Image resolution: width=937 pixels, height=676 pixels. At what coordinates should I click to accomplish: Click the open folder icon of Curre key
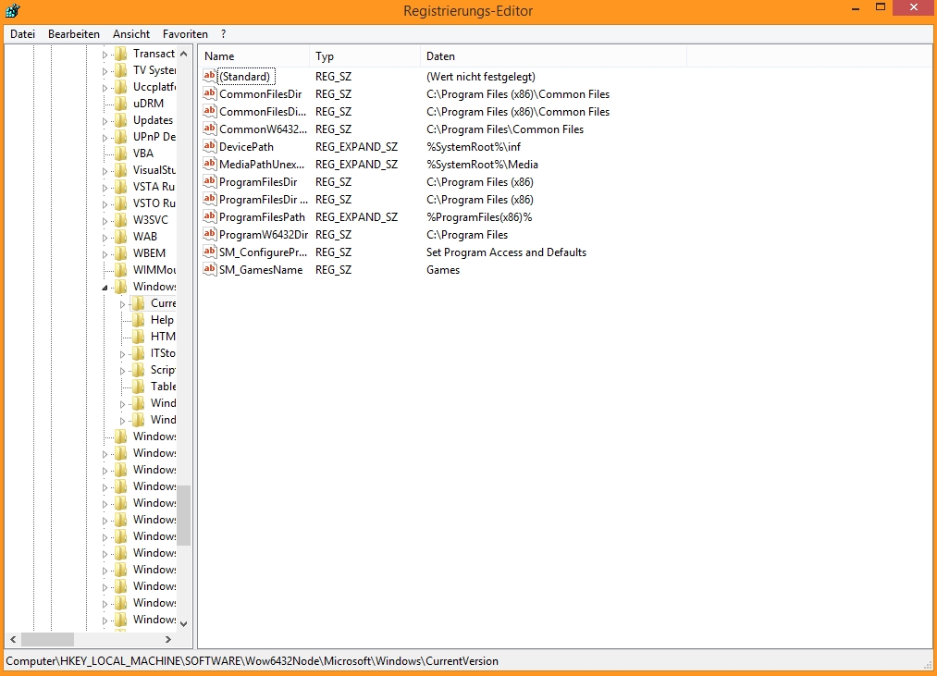tap(138, 303)
